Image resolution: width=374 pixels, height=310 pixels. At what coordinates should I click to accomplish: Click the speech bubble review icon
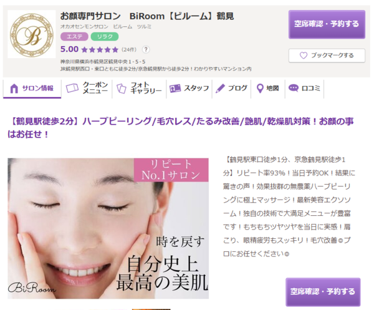pyautogui.click(x=294, y=88)
